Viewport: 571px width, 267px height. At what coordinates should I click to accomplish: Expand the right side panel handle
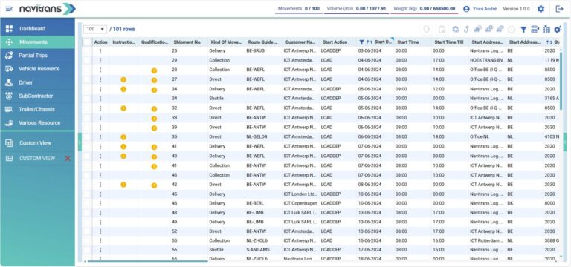coord(565,142)
